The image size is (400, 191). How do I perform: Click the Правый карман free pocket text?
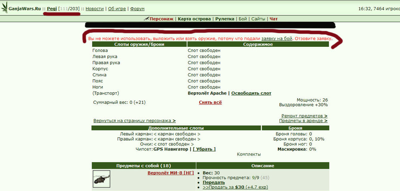[x=177, y=139]
